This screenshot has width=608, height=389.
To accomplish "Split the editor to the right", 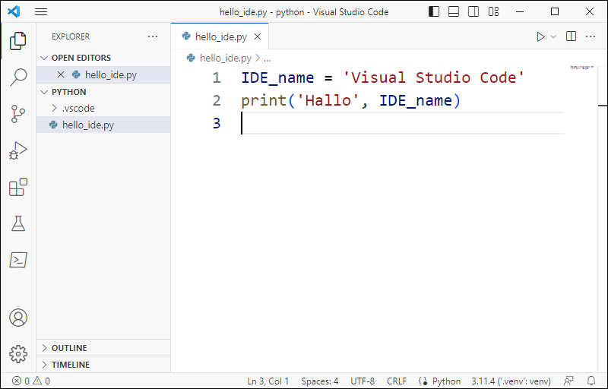I will [x=572, y=36].
